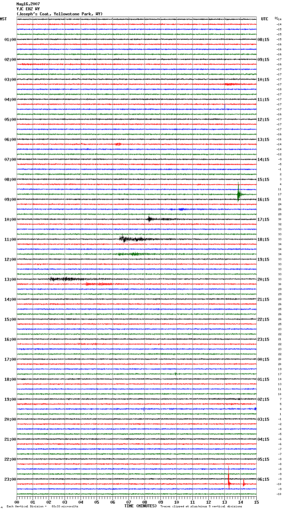Click the 03 minute tick label

click(65, 502)
